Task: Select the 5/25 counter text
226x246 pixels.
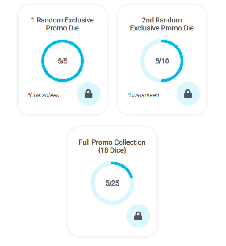Action: coord(112,183)
